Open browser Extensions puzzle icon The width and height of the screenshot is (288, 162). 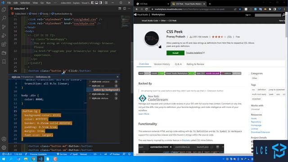(x=270, y=9)
